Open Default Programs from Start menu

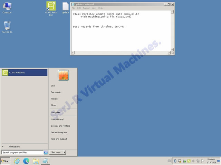click(x=59, y=132)
